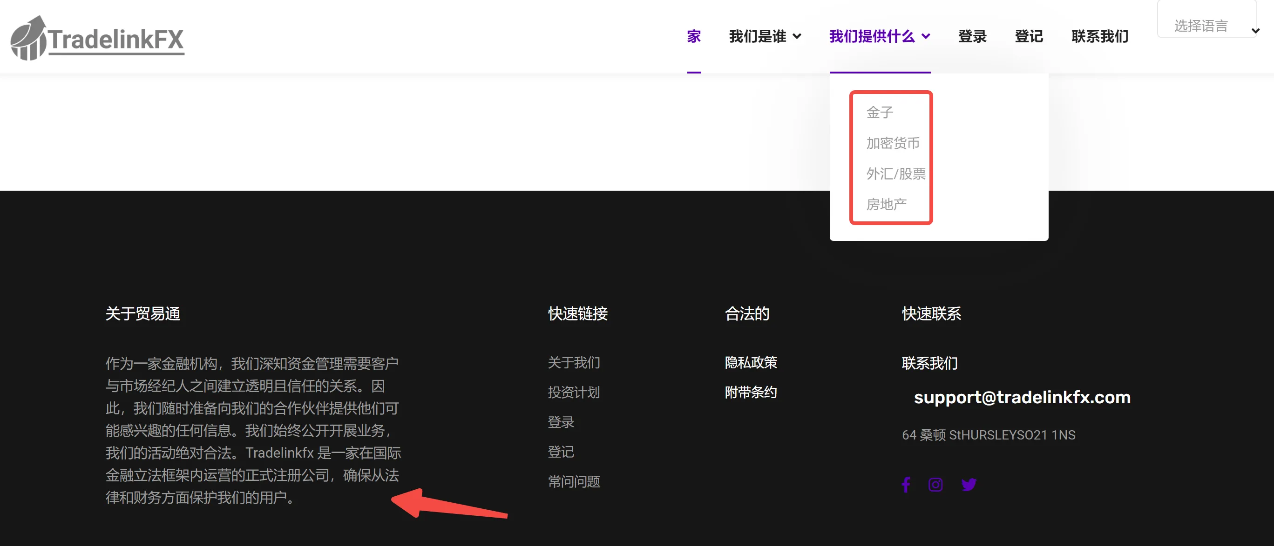Viewport: 1274px width, 546px height.
Task: Collapse the 我们提供什么 menu
Action: point(880,37)
